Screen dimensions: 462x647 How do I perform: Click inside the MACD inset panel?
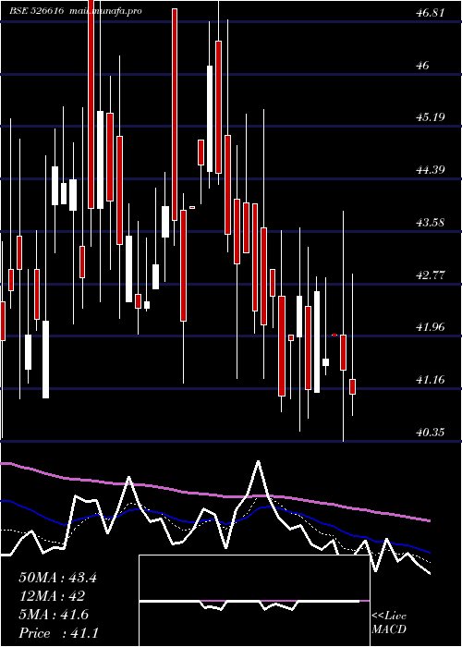pyautogui.click(x=254, y=601)
